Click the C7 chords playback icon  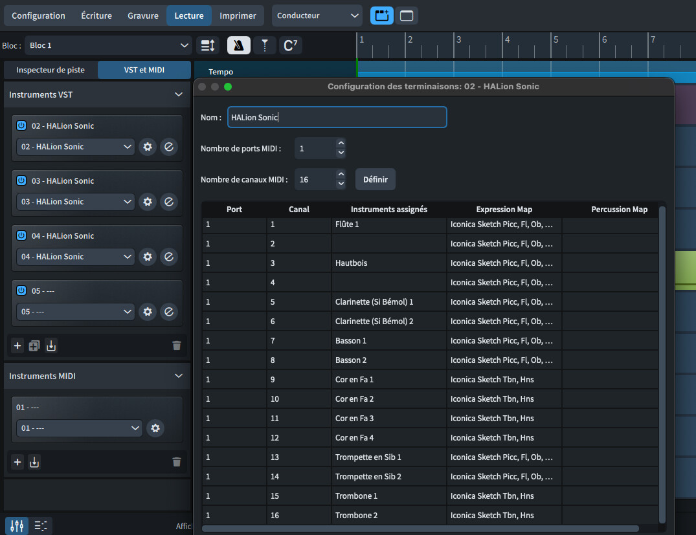coord(291,45)
